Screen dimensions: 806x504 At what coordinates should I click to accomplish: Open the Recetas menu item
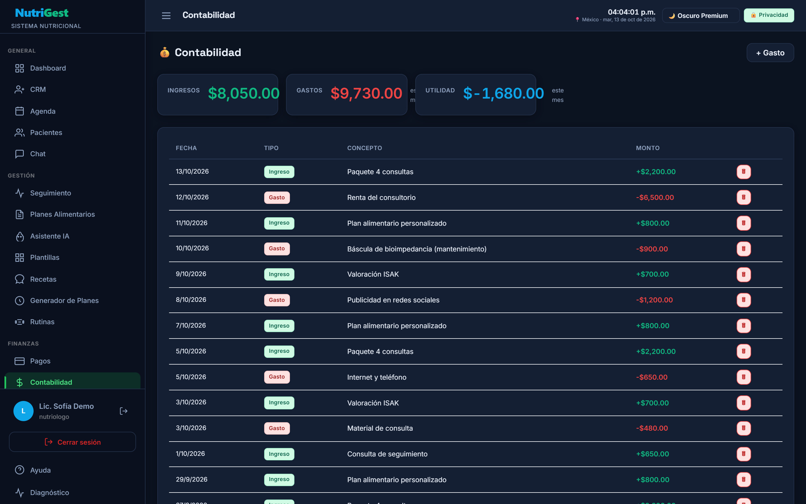[72, 279]
